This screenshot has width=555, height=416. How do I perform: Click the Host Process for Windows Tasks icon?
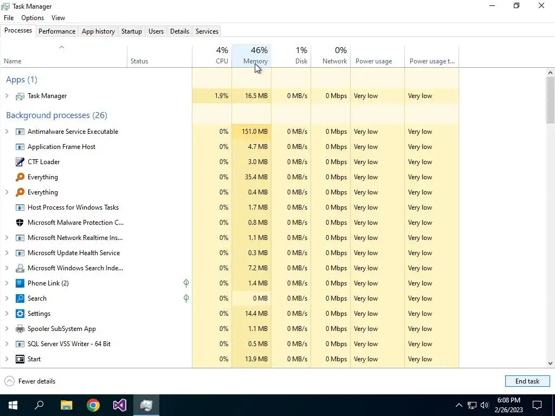[20, 207]
